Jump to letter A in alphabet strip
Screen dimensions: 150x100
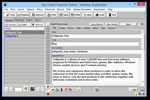coord(48,28)
